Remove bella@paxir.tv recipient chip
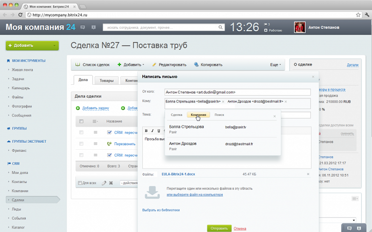This screenshot has height=232, width=372. pyautogui.click(x=223, y=102)
